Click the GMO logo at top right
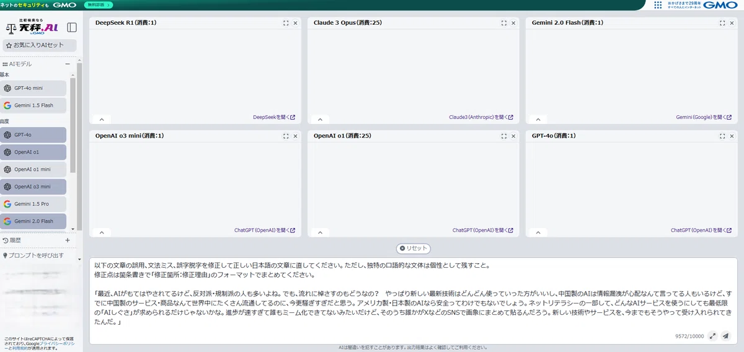The height and width of the screenshot is (352, 744). (722, 5)
